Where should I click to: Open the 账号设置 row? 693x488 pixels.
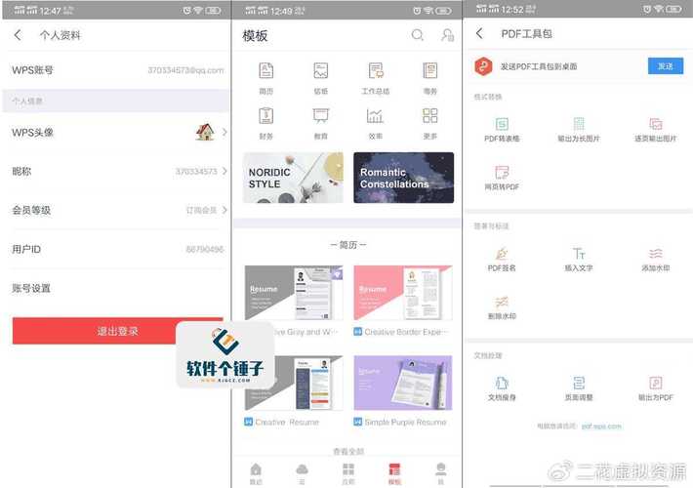coord(117,288)
